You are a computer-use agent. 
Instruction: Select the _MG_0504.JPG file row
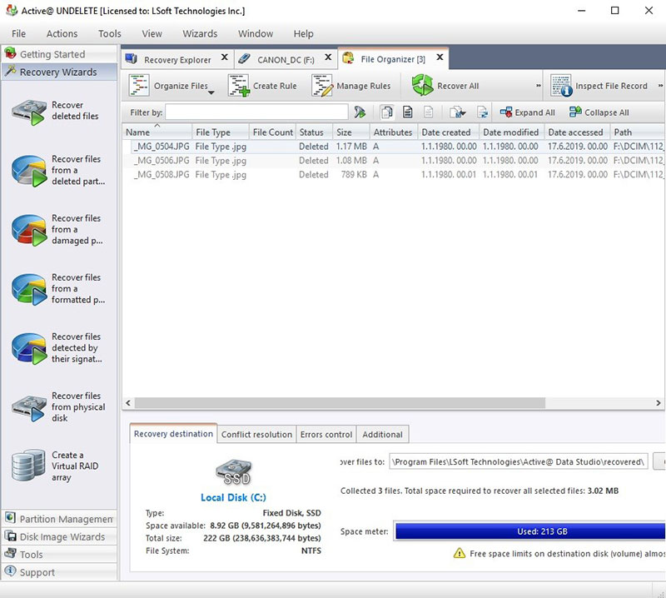pyautogui.click(x=394, y=147)
